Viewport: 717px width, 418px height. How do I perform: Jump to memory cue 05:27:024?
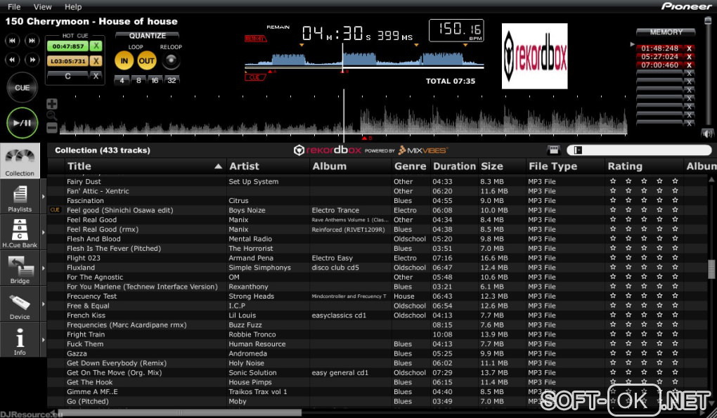[x=659, y=57]
